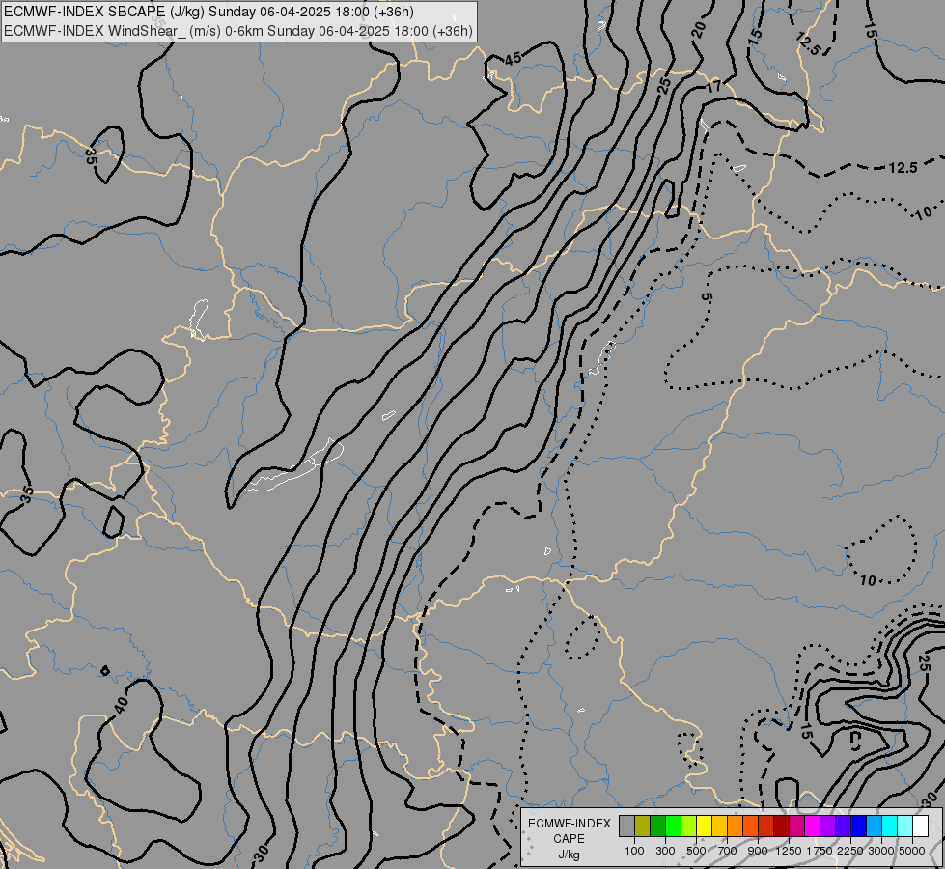The width and height of the screenshot is (945, 869).
Task: Click legend tick value 900
Action: [x=758, y=851]
